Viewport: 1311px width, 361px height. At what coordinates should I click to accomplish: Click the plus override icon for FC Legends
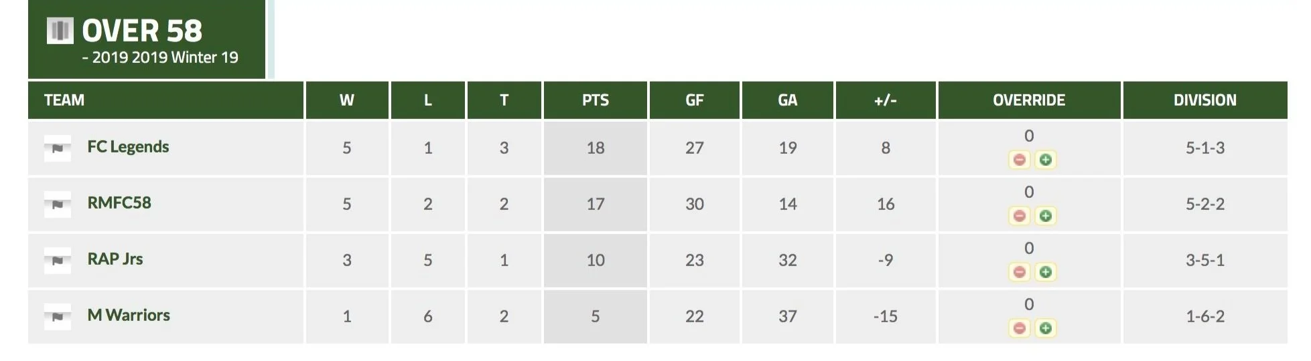click(x=1046, y=160)
